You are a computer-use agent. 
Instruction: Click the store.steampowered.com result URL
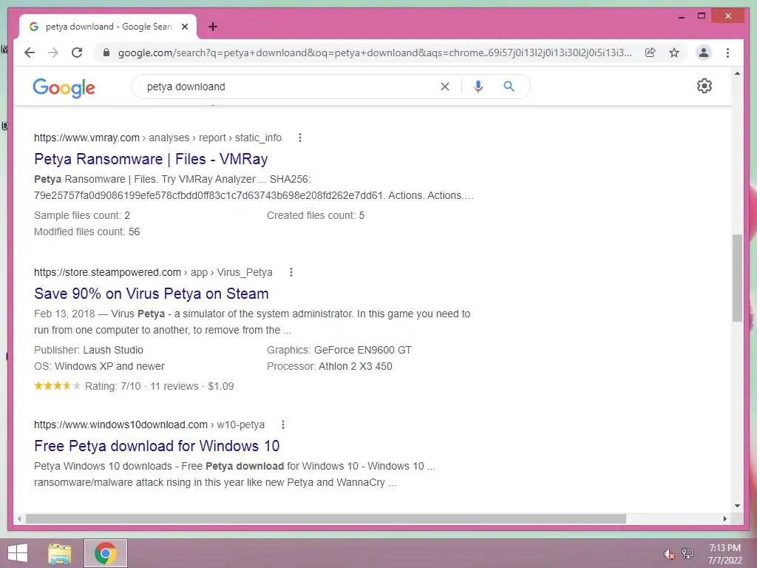[153, 272]
